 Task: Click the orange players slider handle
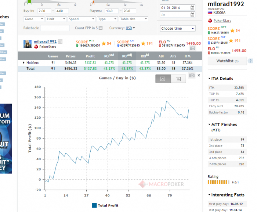93,2
